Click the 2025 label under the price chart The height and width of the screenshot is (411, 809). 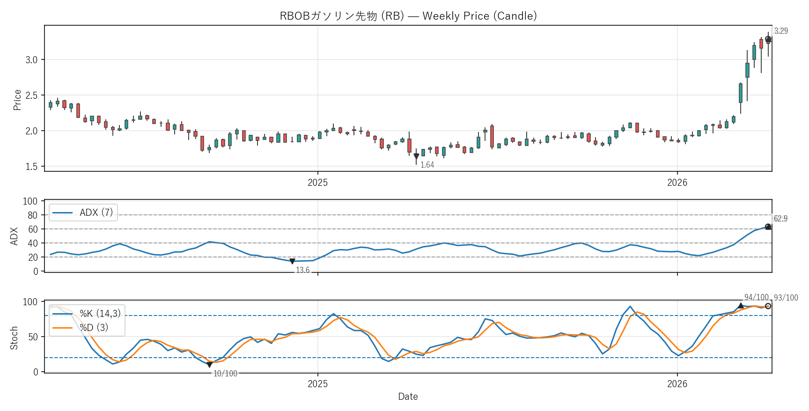coord(317,183)
